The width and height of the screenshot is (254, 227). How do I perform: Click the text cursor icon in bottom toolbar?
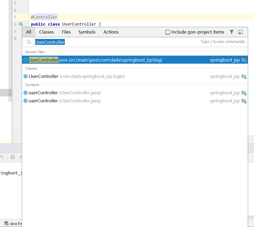[x=3, y=157]
